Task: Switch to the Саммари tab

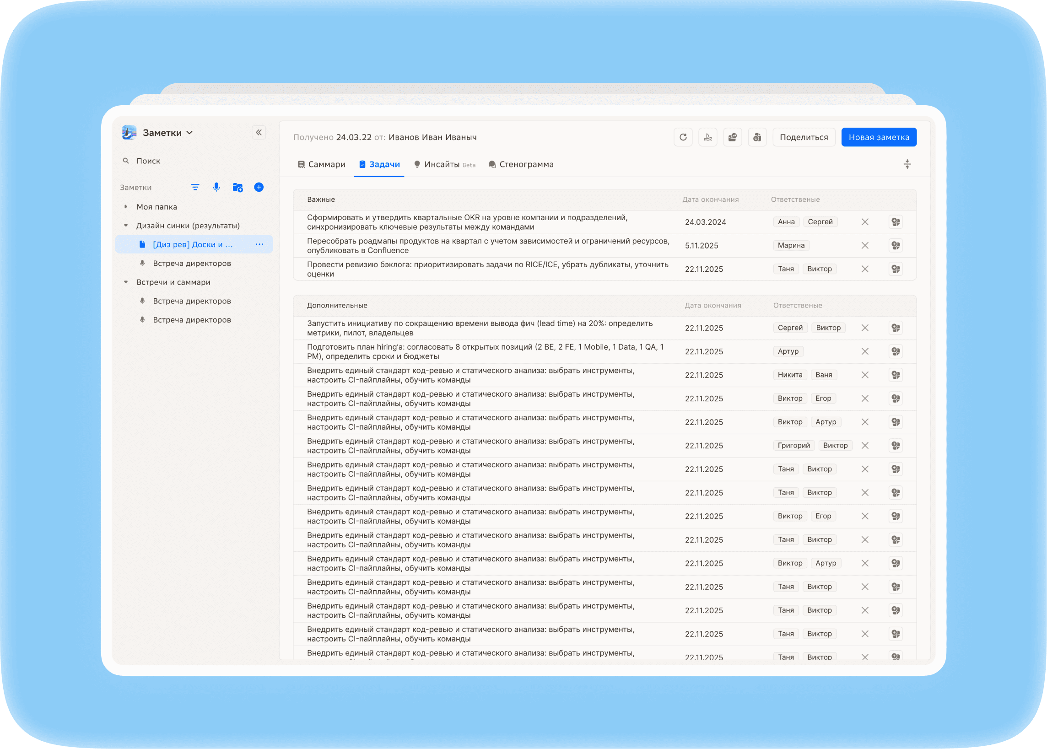Action: [322, 165]
